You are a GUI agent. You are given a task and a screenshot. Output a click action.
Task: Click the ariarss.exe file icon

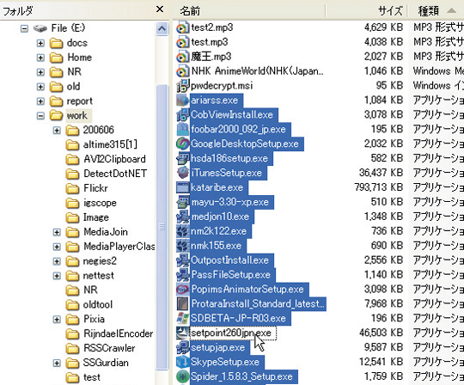(x=182, y=101)
